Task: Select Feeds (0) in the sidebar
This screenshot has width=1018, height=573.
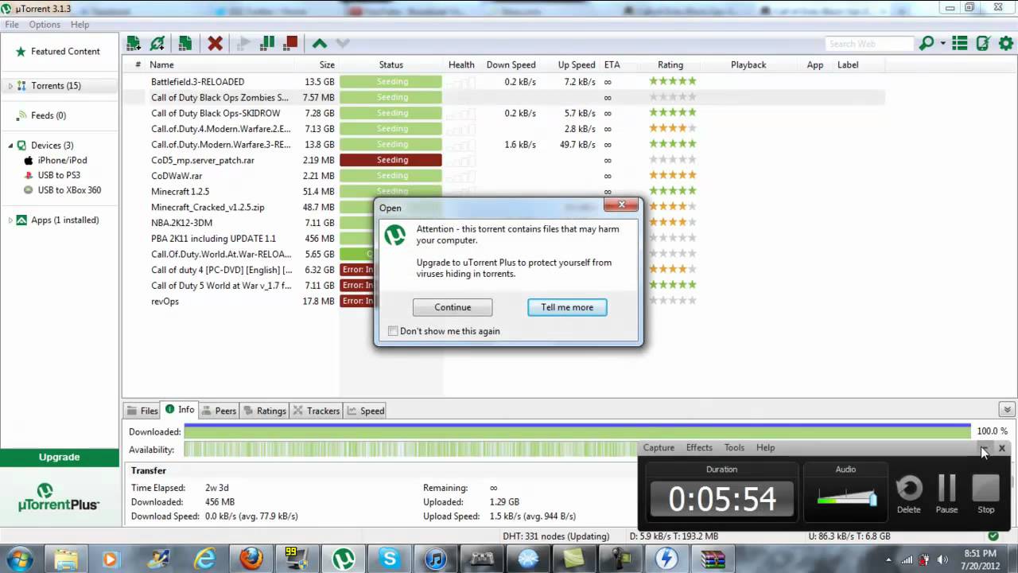Action: [x=48, y=115]
